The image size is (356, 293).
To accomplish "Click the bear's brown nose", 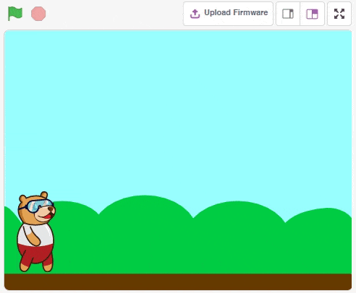I will (x=51, y=209).
